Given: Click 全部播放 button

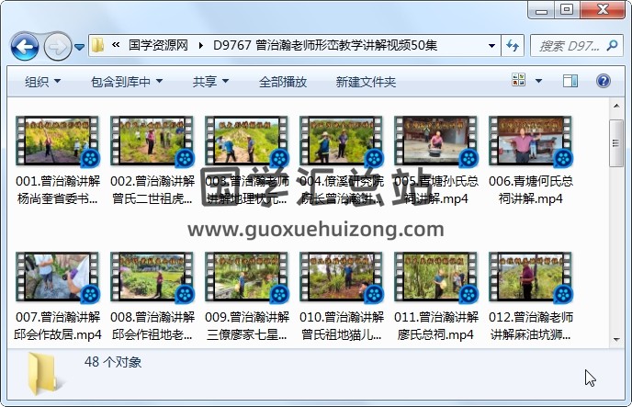Looking at the screenshot, I should (x=283, y=82).
